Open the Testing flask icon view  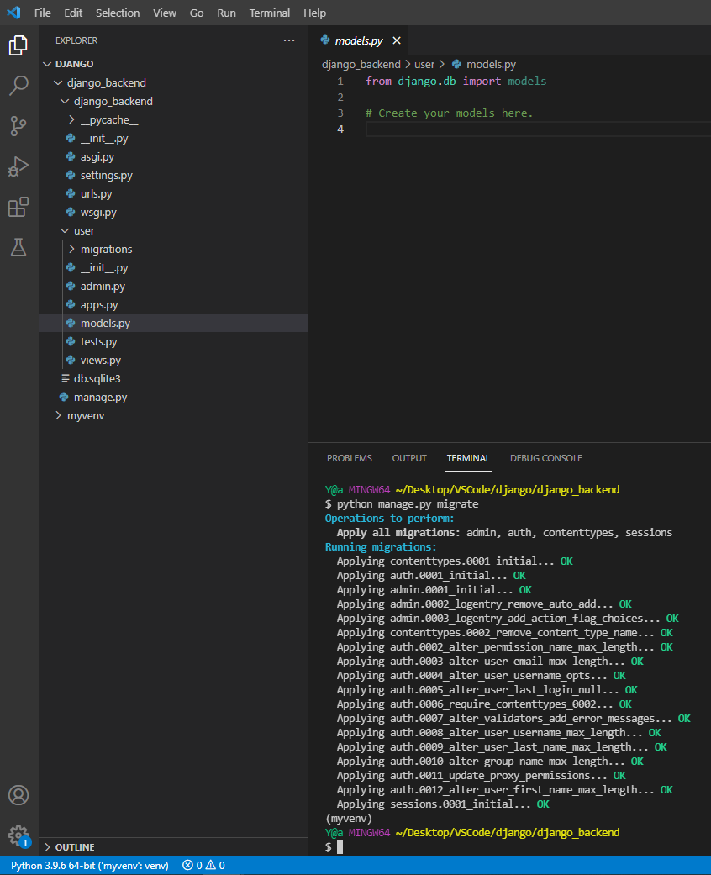pyautogui.click(x=18, y=247)
